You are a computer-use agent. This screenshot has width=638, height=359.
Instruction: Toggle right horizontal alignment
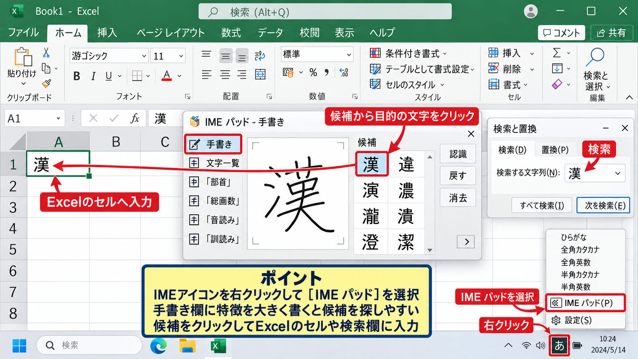(x=242, y=74)
